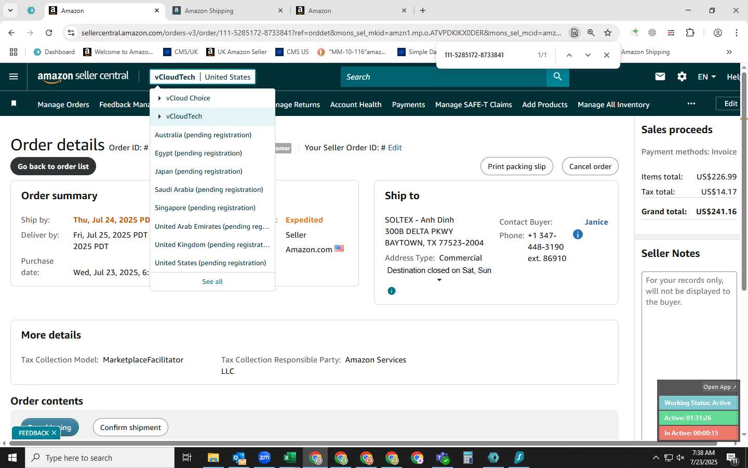Viewport: 748px width, 468px height.
Task: Click the Print packing slip button
Action: [x=517, y=166]
